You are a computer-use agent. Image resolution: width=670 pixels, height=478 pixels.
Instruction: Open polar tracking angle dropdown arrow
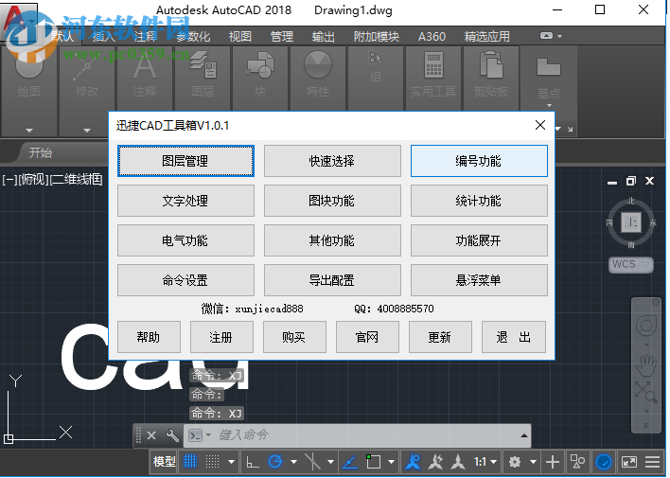294,462
